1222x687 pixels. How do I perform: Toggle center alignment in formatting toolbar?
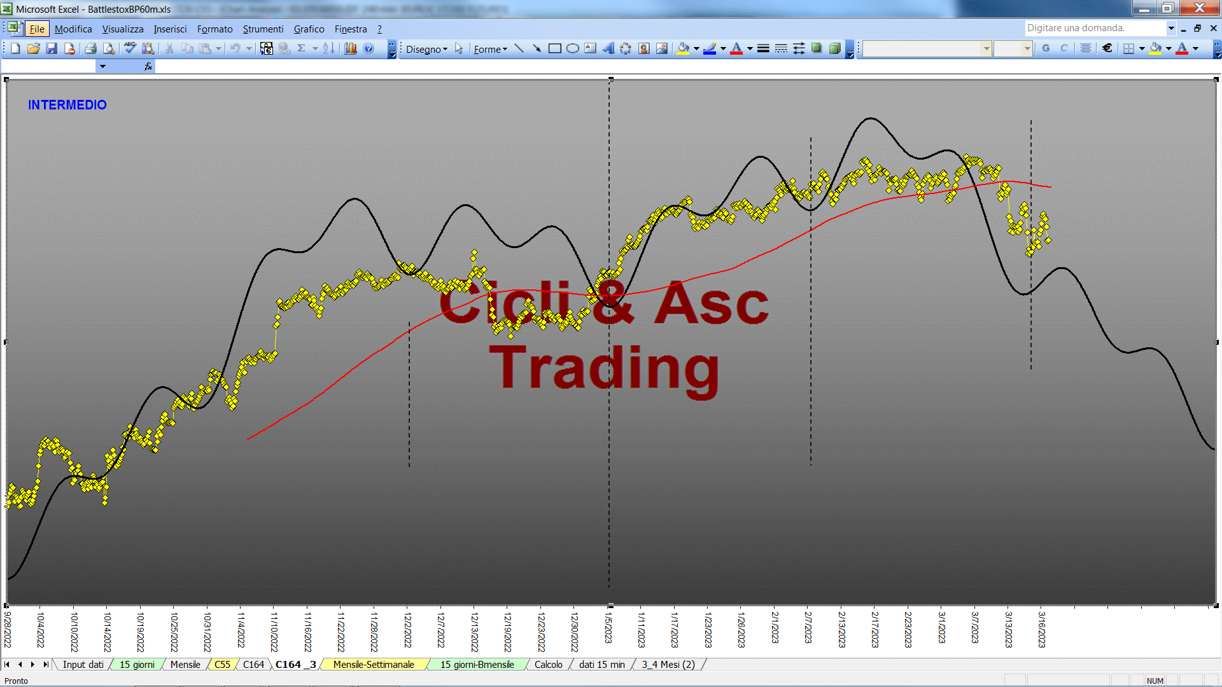[x=1086, y=48]
